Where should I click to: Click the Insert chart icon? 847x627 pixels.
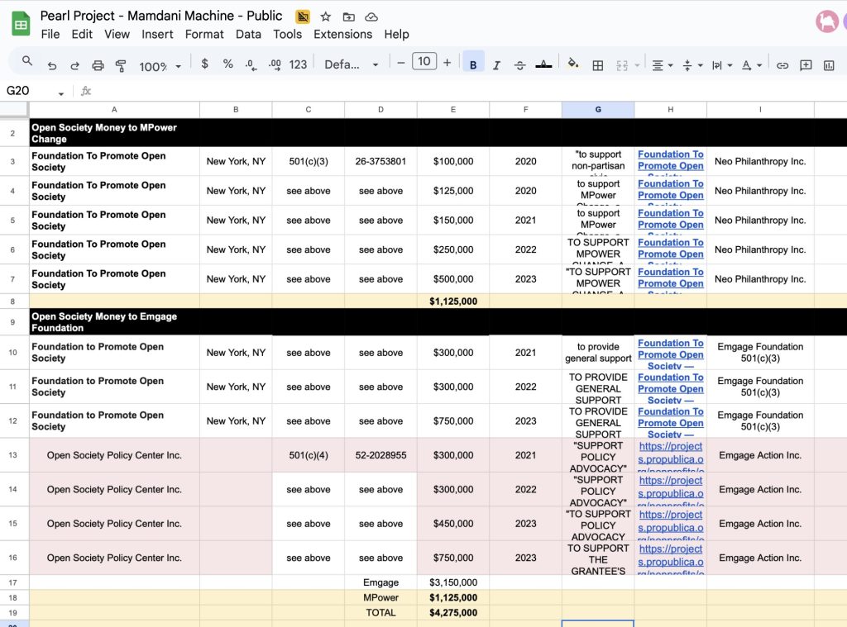pos(829,65)
